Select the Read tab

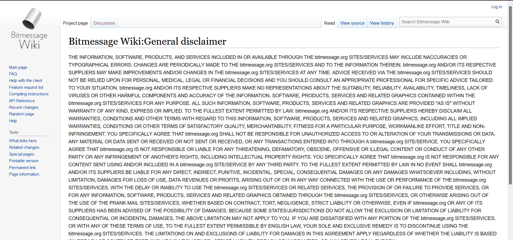[x=329, y=23]
